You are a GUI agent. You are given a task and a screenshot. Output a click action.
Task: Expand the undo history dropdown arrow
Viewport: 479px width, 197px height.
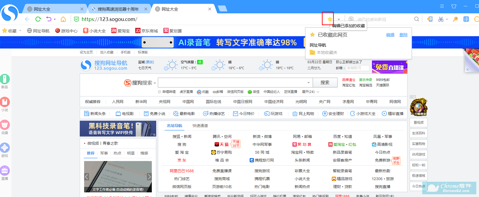coord(55,19)
